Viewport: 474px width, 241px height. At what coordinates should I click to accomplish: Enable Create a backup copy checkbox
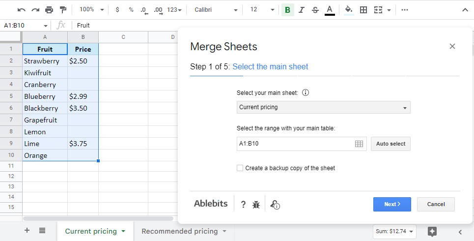240,168
